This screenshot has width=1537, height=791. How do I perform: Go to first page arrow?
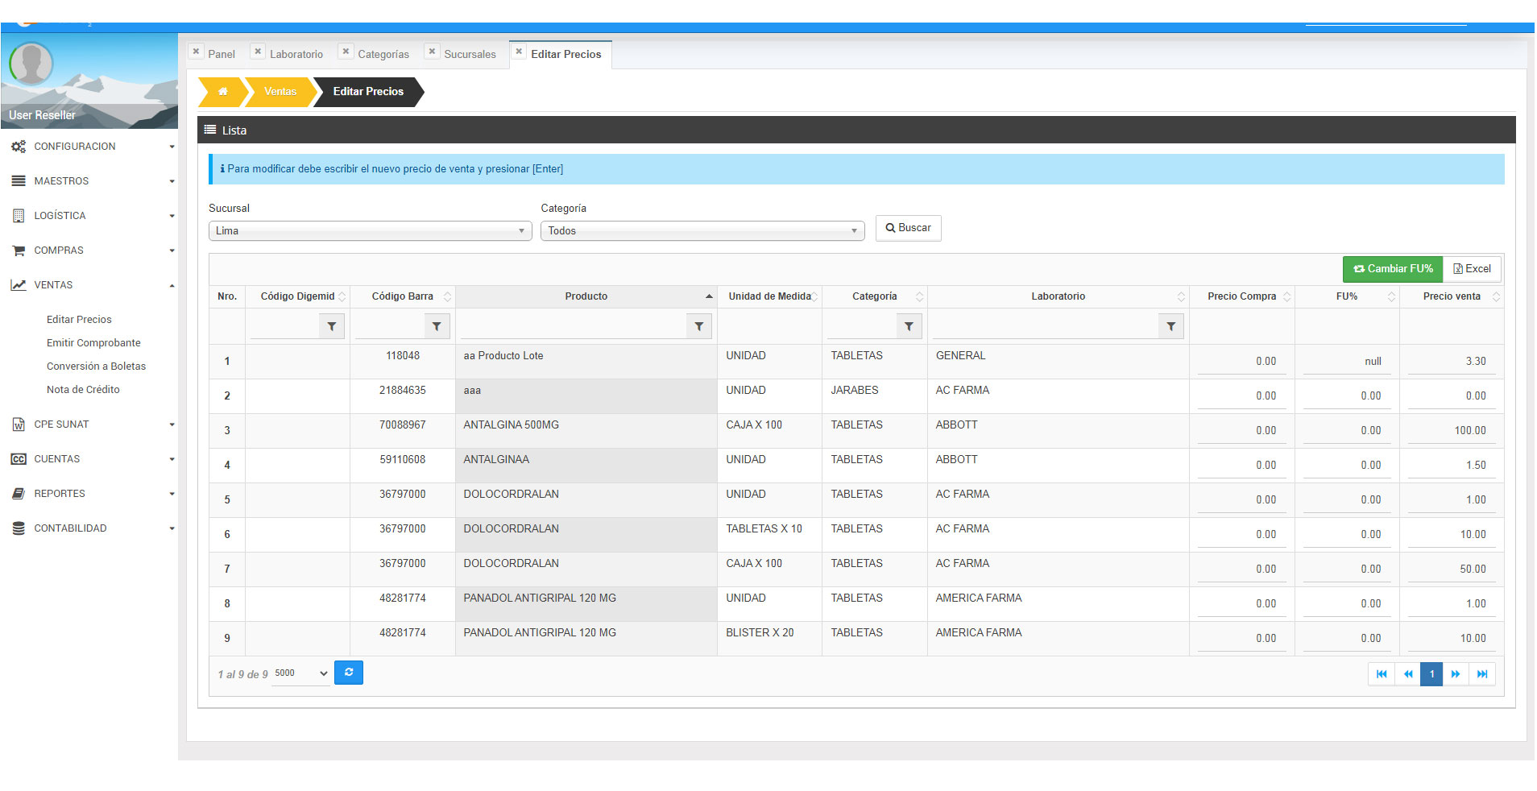coord(1382,674)
